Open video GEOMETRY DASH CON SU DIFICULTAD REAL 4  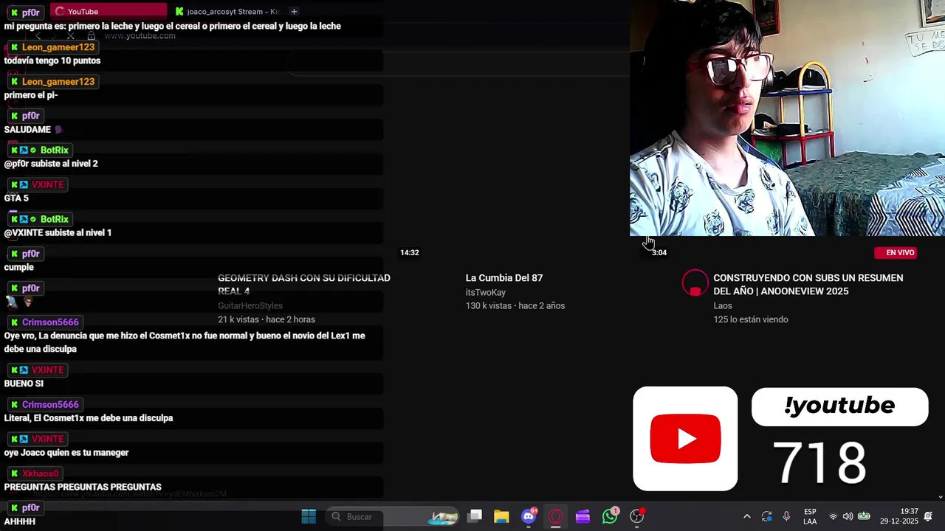[304, 284]
